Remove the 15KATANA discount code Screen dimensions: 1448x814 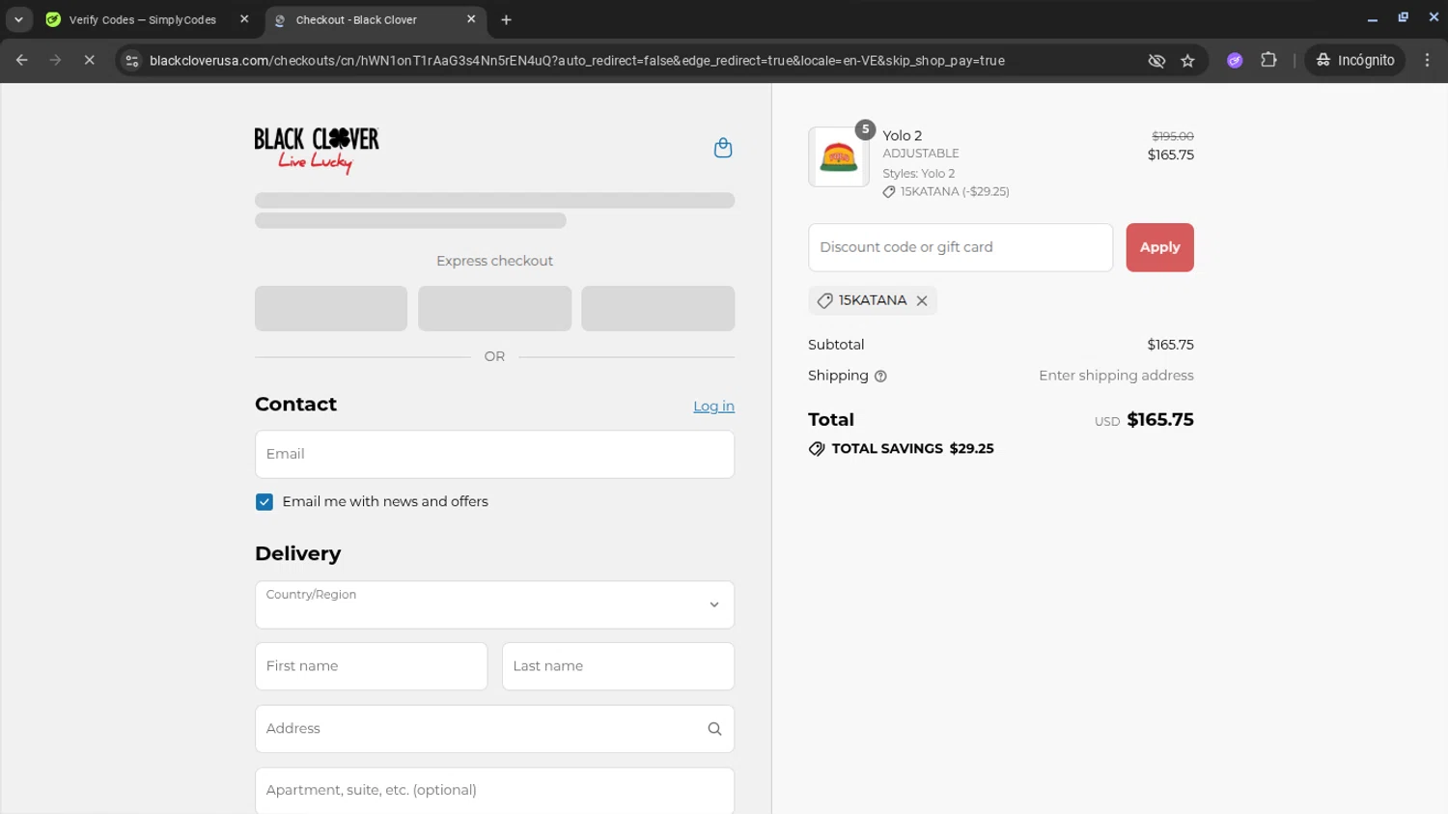922,301
